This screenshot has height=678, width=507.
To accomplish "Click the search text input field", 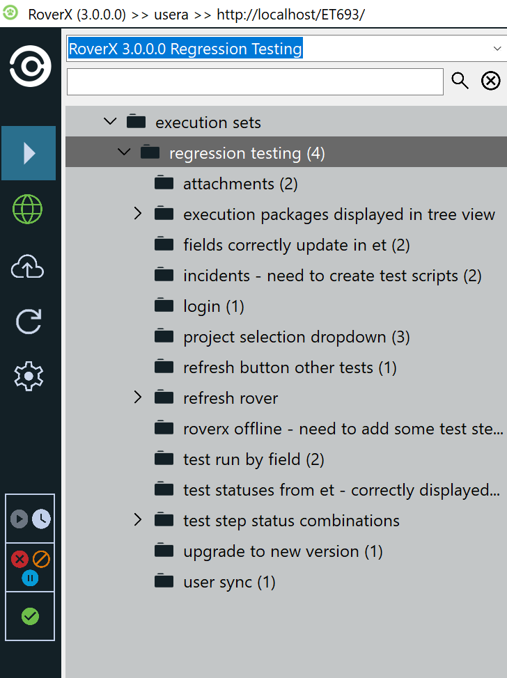I will (255, 81).
